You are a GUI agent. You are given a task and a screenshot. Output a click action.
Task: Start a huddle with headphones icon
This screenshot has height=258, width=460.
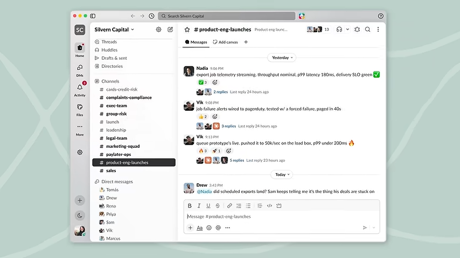coord(339,29)
